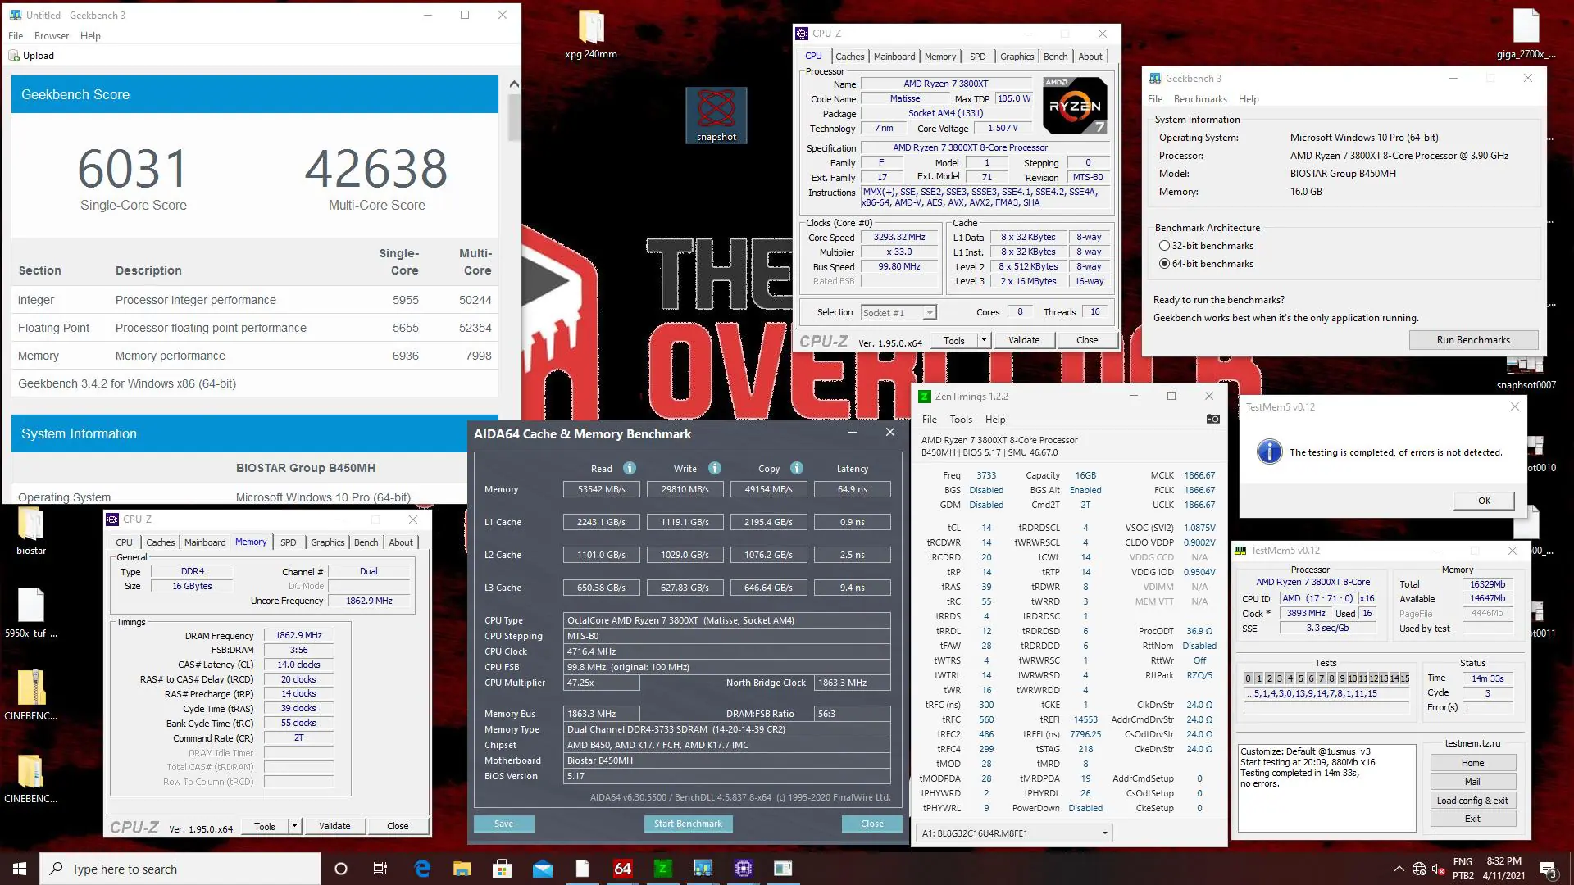Click the Mail button in TestMem5
Image resolution: width=1574 pixels, height=885 pixels.
(x=1472, y=782)
